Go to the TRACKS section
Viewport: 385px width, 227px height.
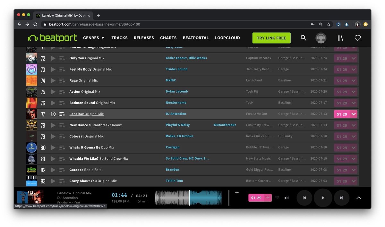(x=119, y=38)
